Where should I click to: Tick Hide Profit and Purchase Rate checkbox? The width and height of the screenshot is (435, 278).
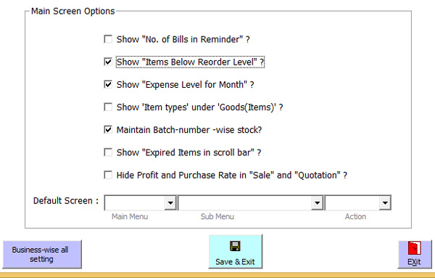point(108,175)
